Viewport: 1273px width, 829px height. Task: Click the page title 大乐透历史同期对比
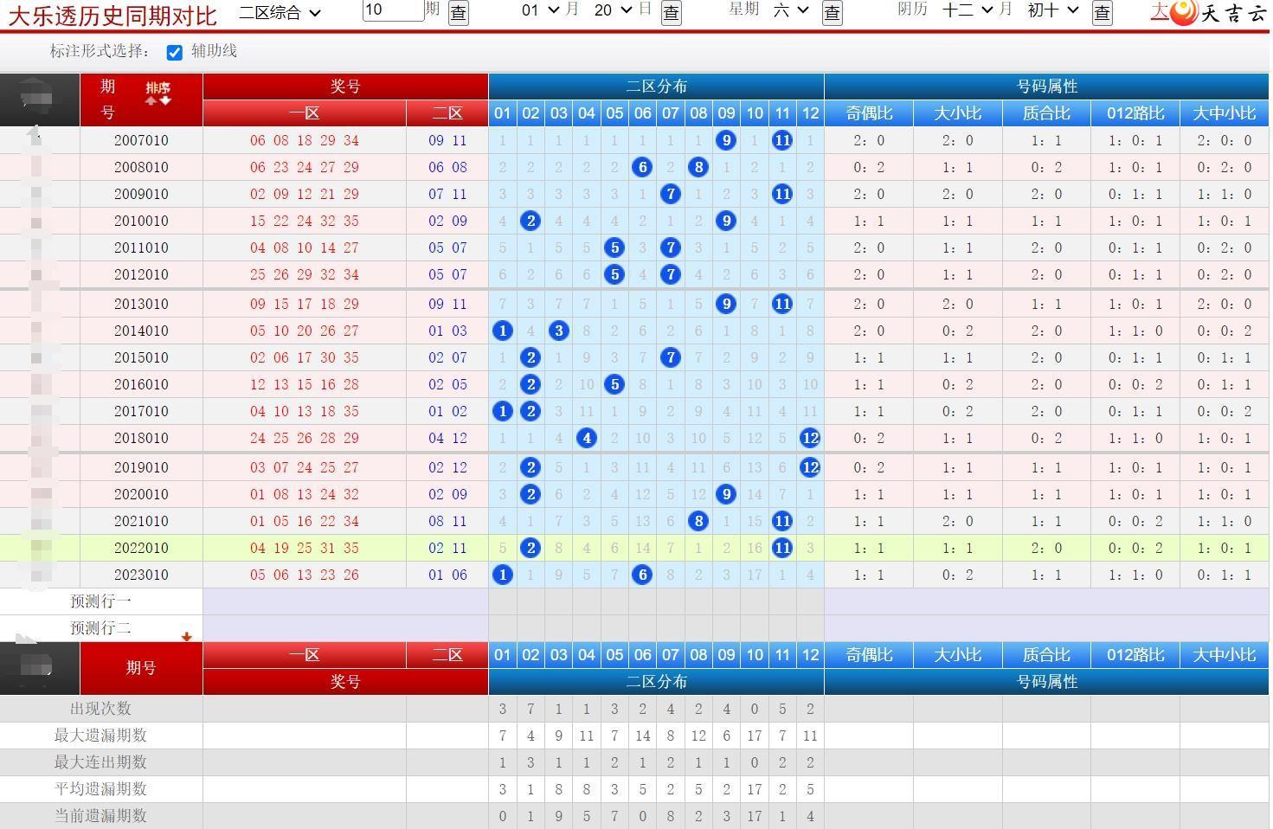[x=113, y=15]
